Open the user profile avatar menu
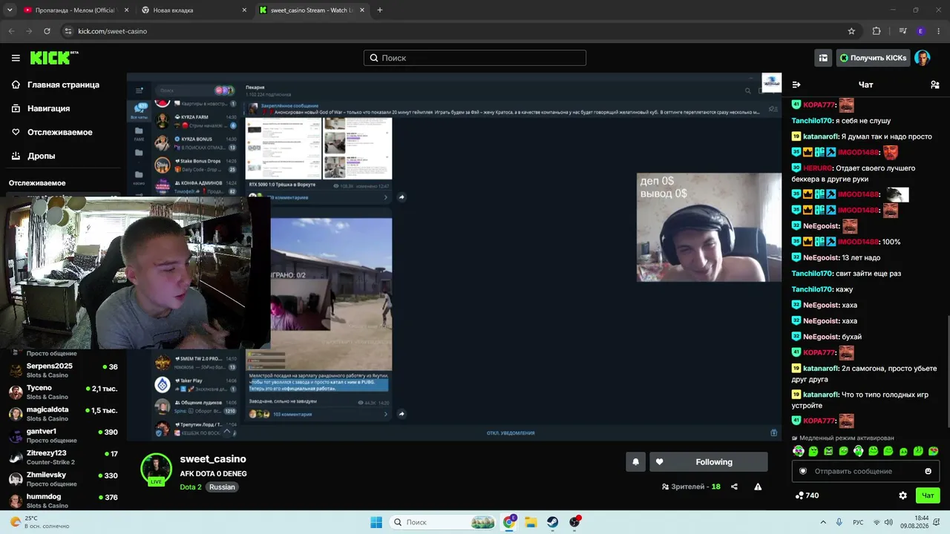 (x=923, y=58)
